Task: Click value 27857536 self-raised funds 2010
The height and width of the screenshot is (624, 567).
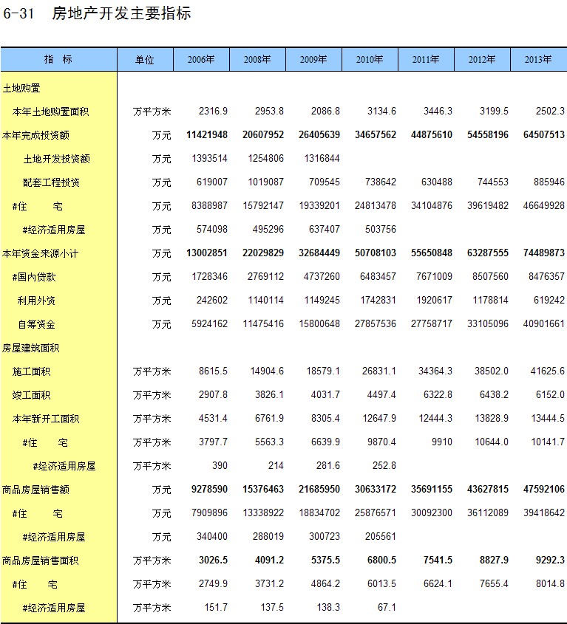Action: pos(376,324)
